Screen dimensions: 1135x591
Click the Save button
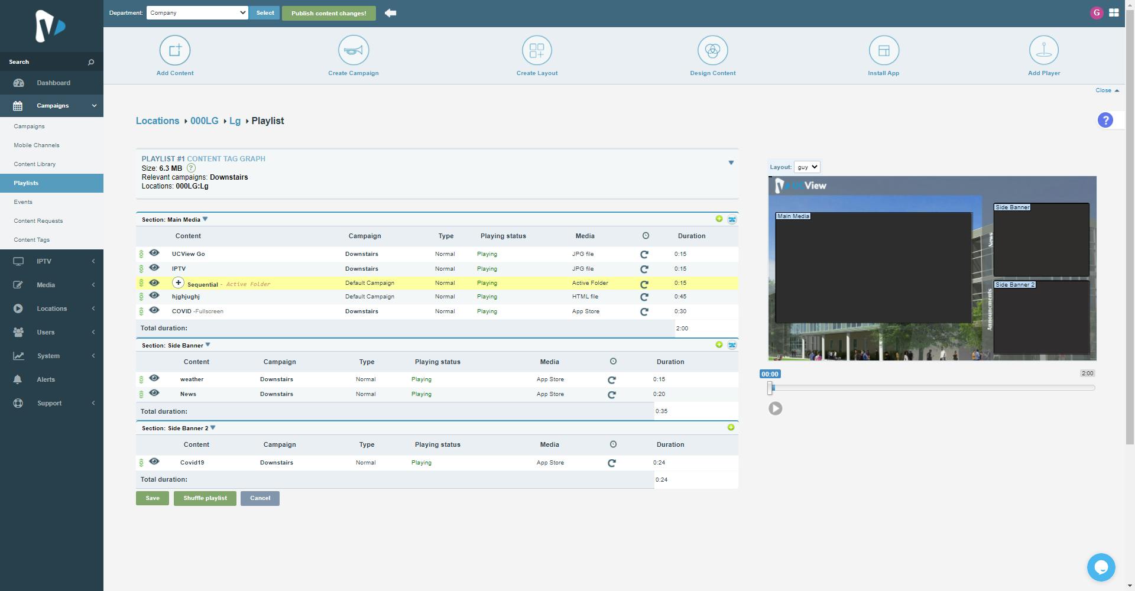point(153,498)
